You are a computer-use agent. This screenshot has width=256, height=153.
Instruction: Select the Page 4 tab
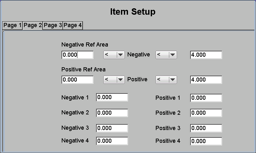click(73, 25)
